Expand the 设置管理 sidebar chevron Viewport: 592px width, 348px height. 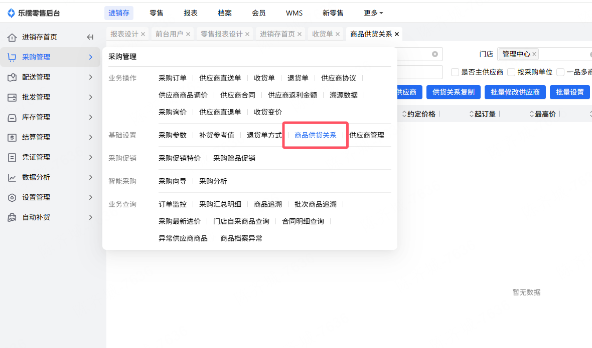(x=91, y=197)
